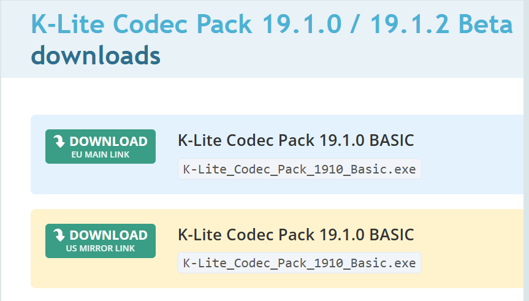Open the K-Lite Codec Pack 19.1.0 / 19.1.2 Beta heading link

pyautogui.click(x=272, y=24)
